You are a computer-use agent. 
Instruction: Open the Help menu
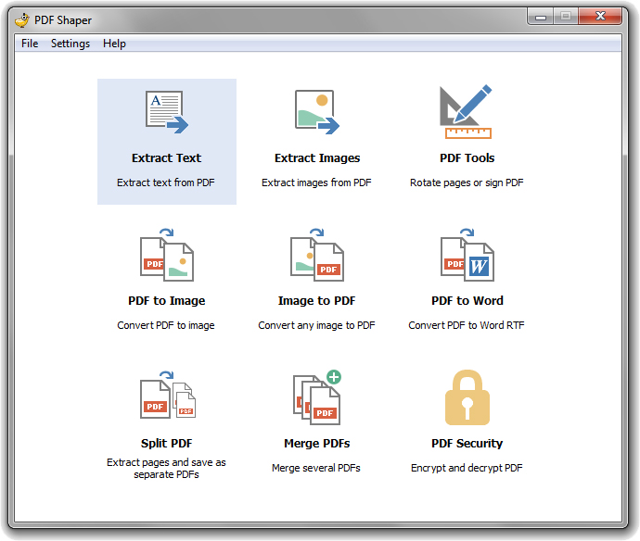point(114,44)
